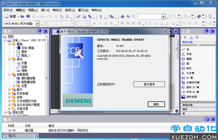Close the Output (输出) panel
Viewport: 218px width, 140px height.
pyautogui.click(x=213, y=119)
